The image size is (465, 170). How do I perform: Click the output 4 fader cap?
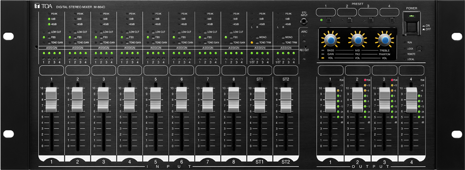pyautogui.click(x=412, y=100)
